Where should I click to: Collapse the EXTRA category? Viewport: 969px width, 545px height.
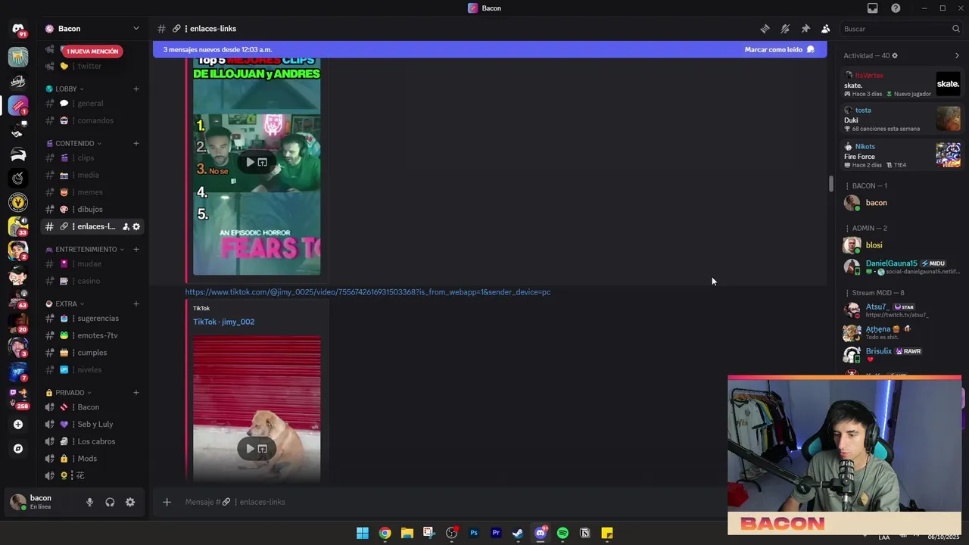point(67,304)
